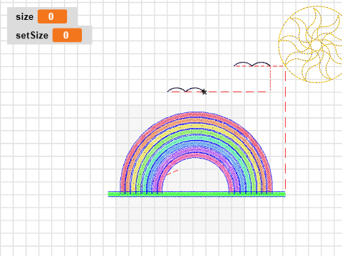Click the size variable label
Screen dimensions: 342x256
point(25,17)
